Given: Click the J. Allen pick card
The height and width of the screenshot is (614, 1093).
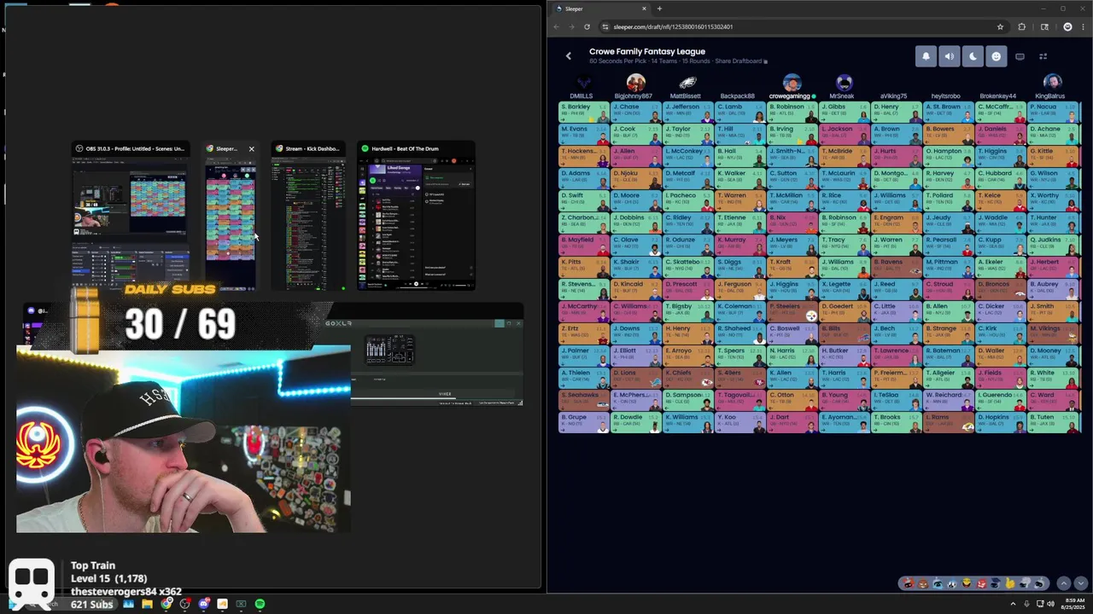Looking at the screenshot, I should tap(636, 155).
